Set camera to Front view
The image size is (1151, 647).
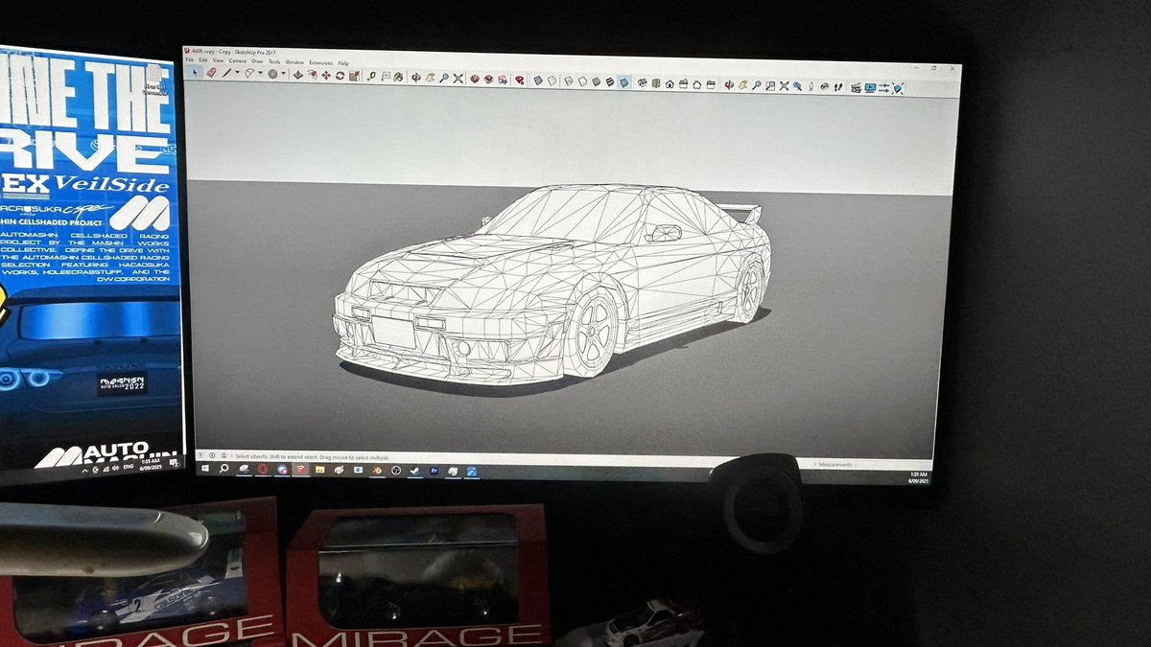(669, 84)
